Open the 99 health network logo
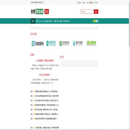This screenshot has height=130, width=130. [x=91, y=43]
